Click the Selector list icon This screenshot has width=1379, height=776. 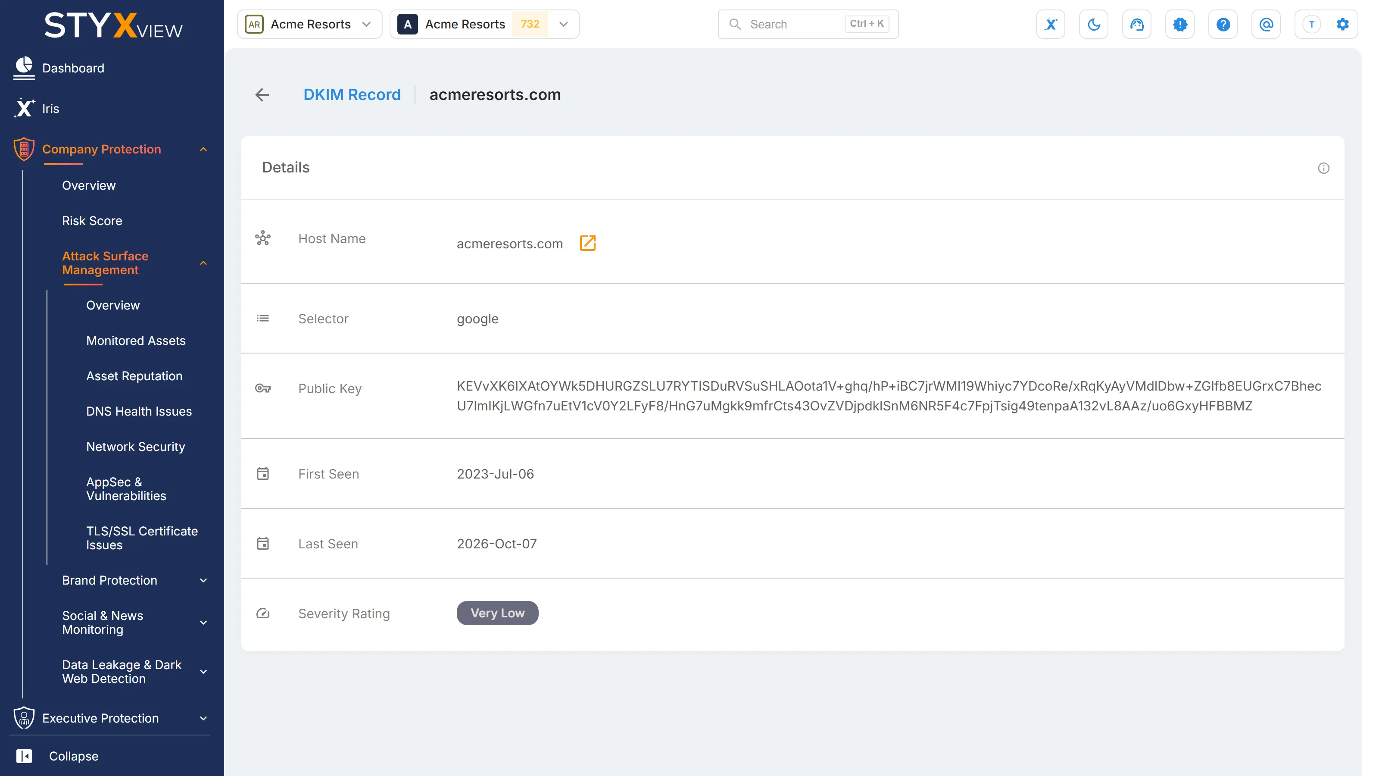pos(262,319)
